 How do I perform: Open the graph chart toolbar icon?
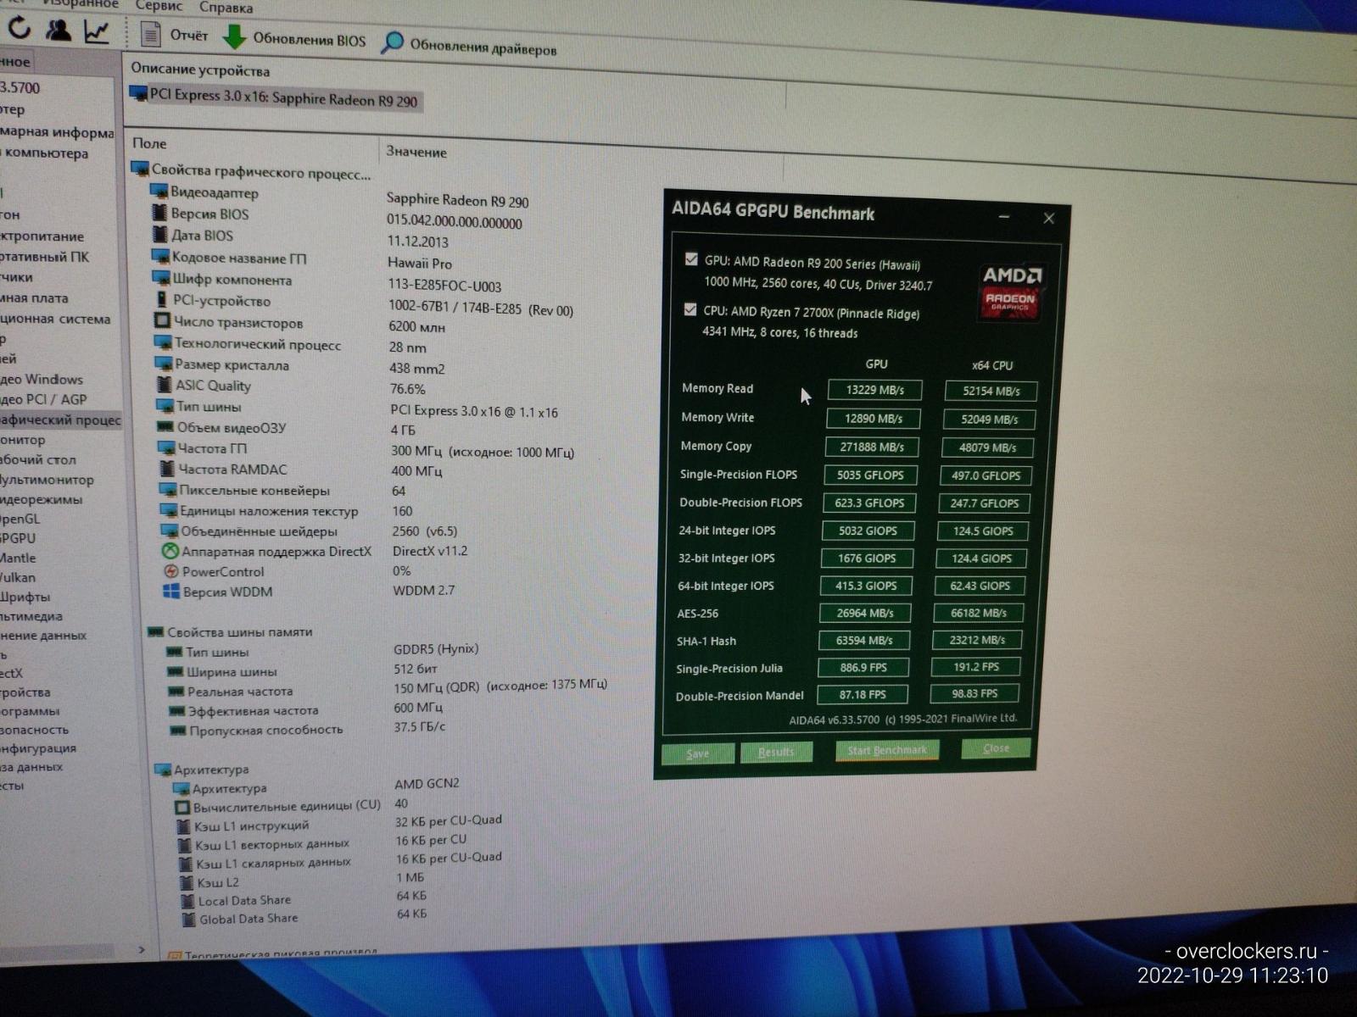click(96, 31)
